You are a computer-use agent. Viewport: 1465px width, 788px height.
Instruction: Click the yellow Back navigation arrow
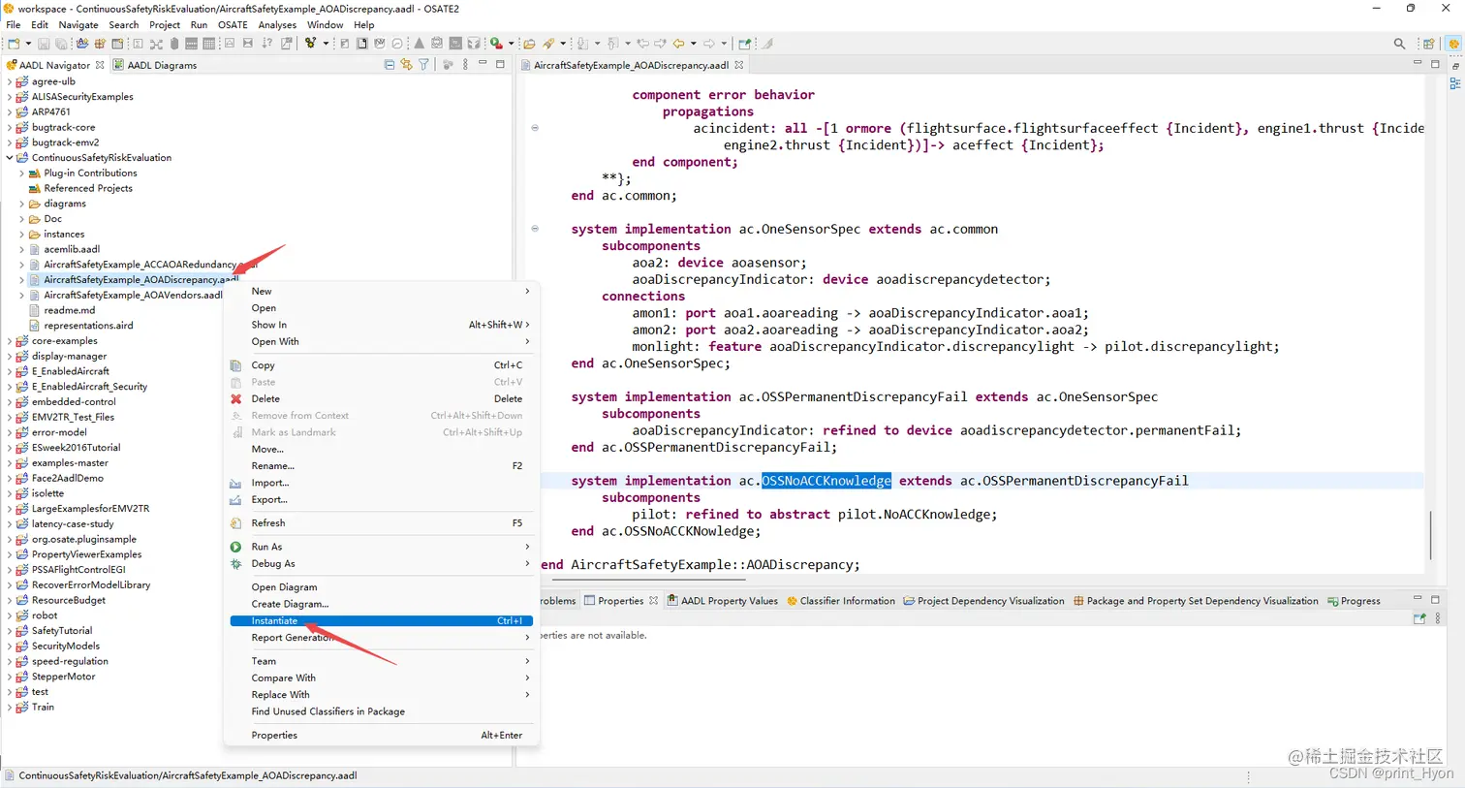(x=678, y=44)
